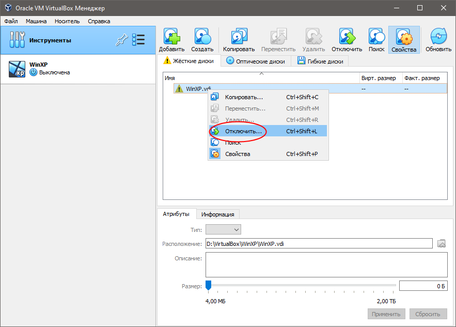Click the Сбросить button
The height and width of the screenshot is (327, 456).
click(x=428, y=314)
